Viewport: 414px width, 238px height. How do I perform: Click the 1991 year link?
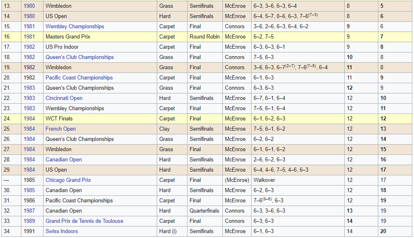pyautogui.click(x=29, y=231)
